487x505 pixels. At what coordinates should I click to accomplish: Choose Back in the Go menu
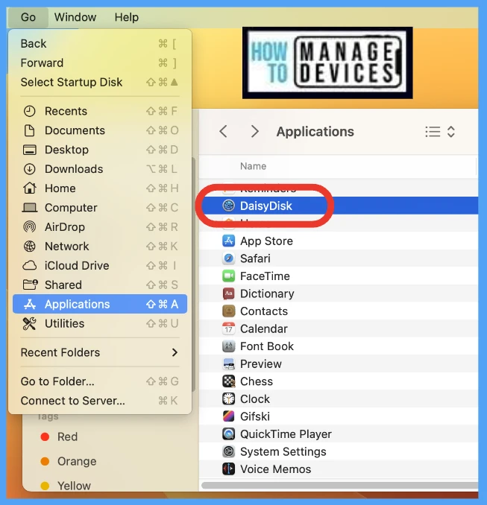(100, 43)
